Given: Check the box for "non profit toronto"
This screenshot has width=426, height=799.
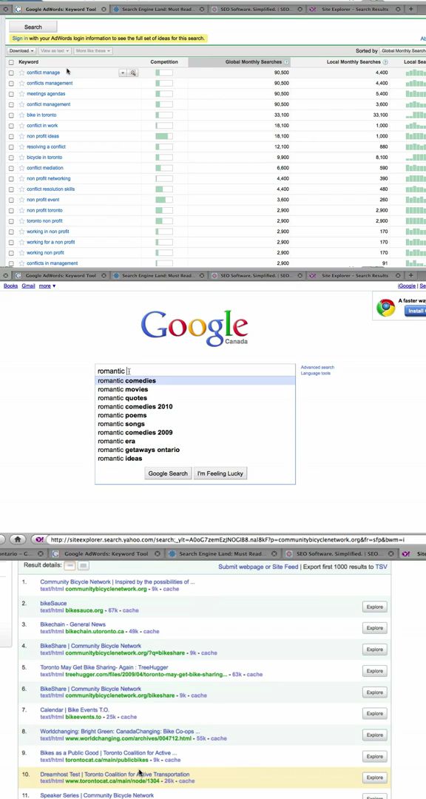Looking at the screenshot, I should click(11, 210).
